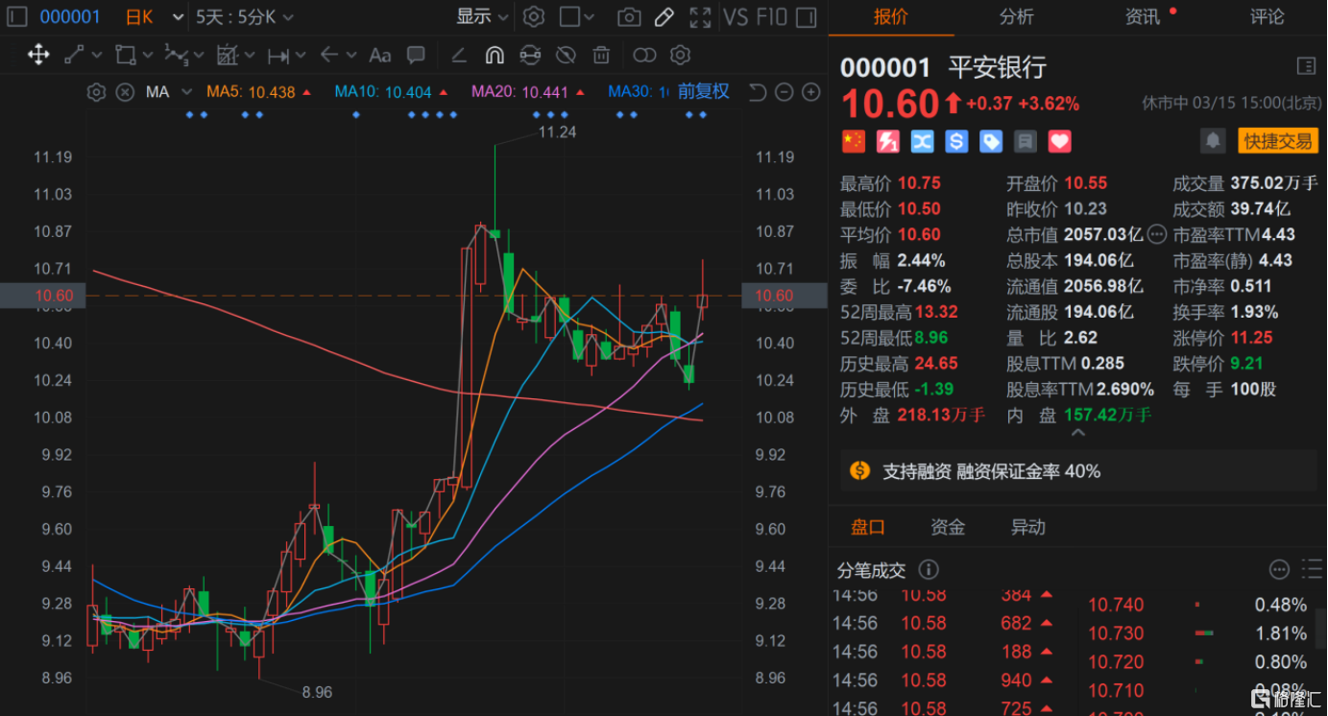Open more options circle in 分笔成交 header
Viewport: 1328px width, 716px height.
point(1279,569)
